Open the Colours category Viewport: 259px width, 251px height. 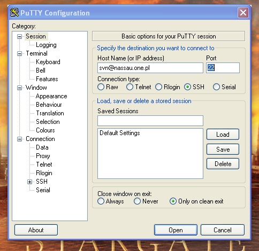(45, 130)
